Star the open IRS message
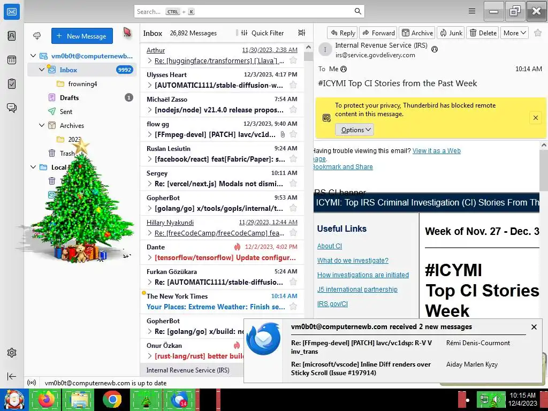548x411 pixels. pos(538,33)
